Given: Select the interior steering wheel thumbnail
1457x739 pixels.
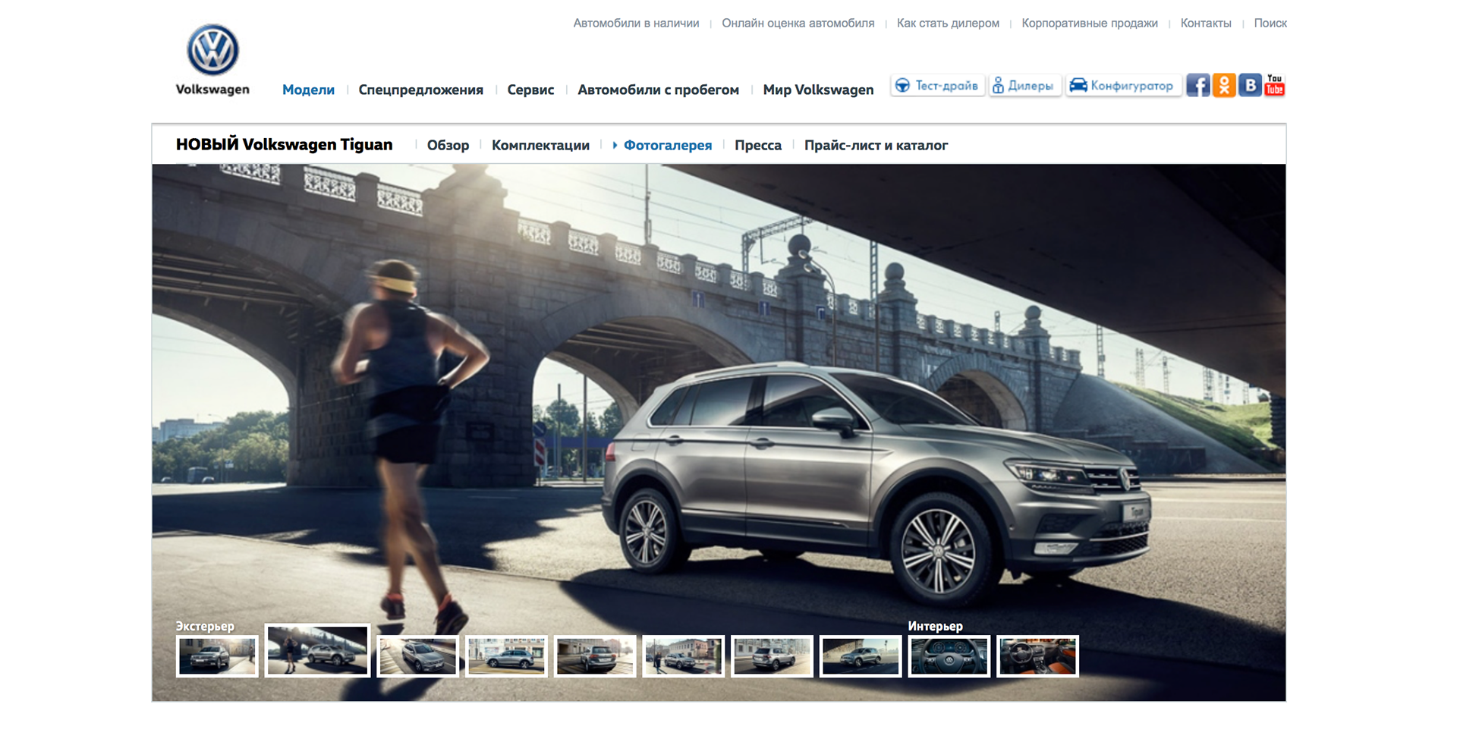Looking at the screenshot, I should tap(949, 656).
